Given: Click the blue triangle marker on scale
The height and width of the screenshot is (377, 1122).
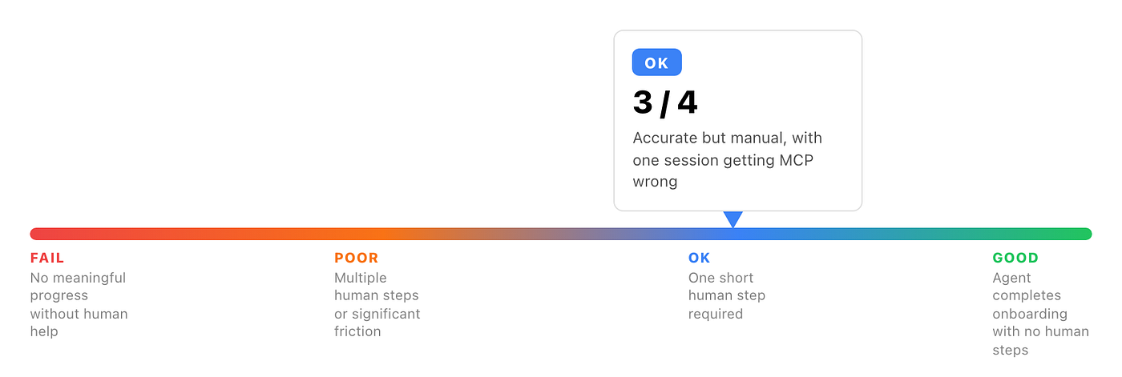Looking at the screenshot, I should pos(733,219).
